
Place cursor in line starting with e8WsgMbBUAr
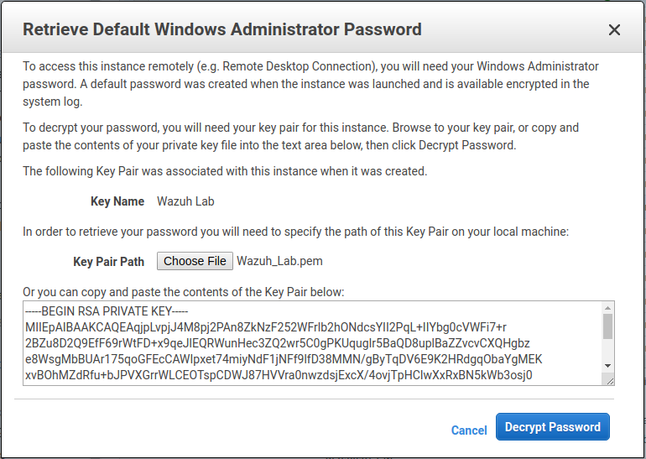coord(284,359)
